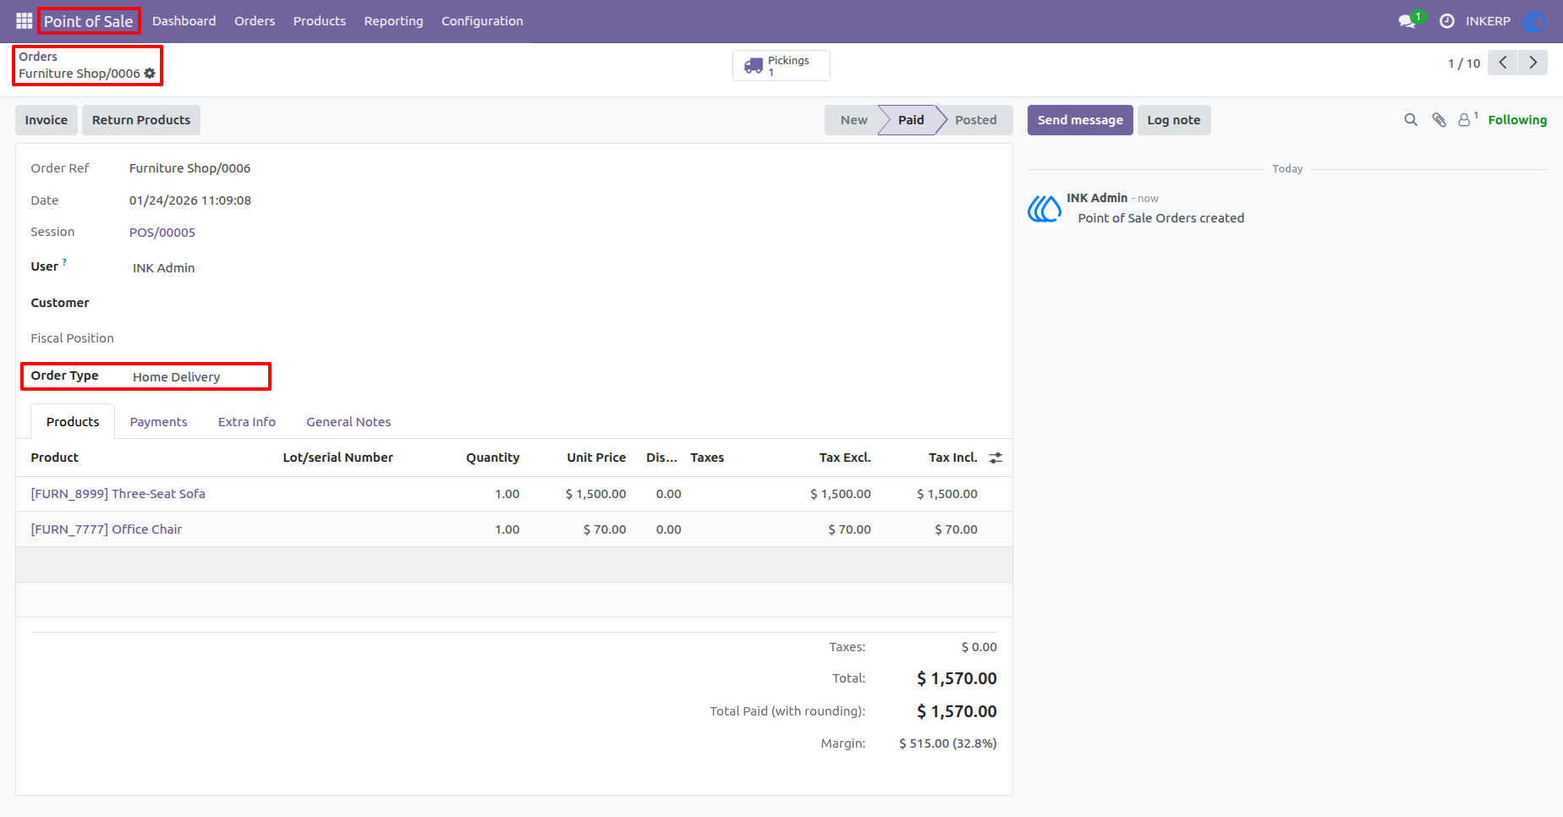
Task: Open the conversations chat bubble icon
Action: tap(1408, 20)
